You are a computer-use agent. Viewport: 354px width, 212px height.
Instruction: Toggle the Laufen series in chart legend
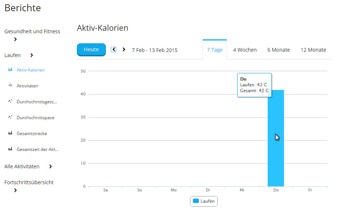(x=204, y=201)
